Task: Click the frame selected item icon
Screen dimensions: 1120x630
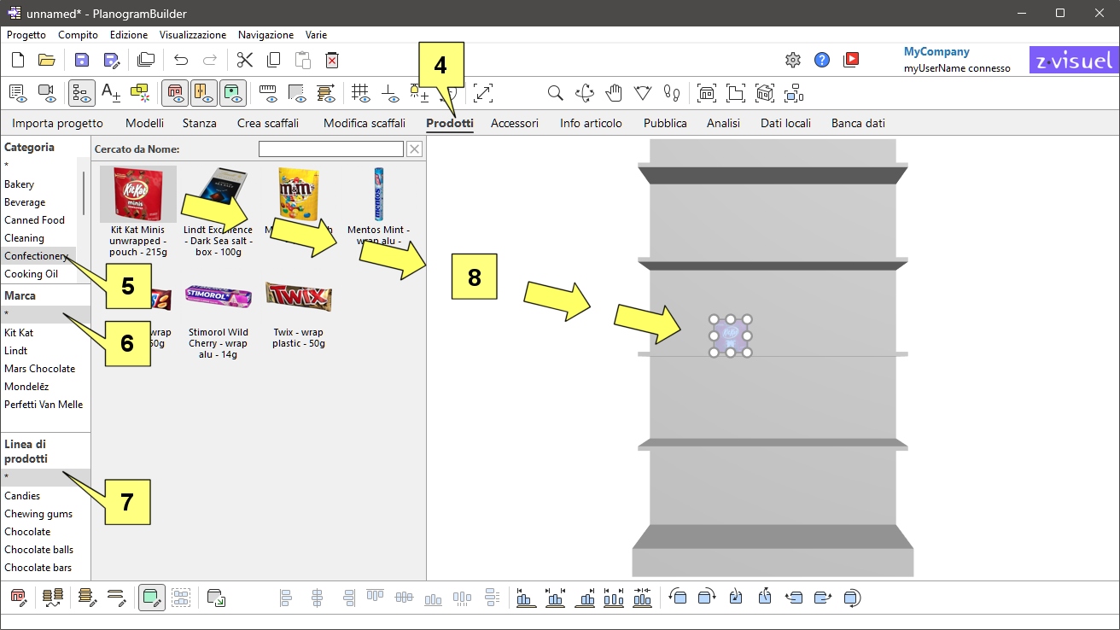Action: pos(794,93)
